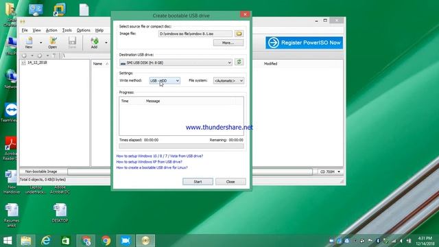This screenshot has width=439, height=247.
Task: Click the More... button
Action: 228,43
